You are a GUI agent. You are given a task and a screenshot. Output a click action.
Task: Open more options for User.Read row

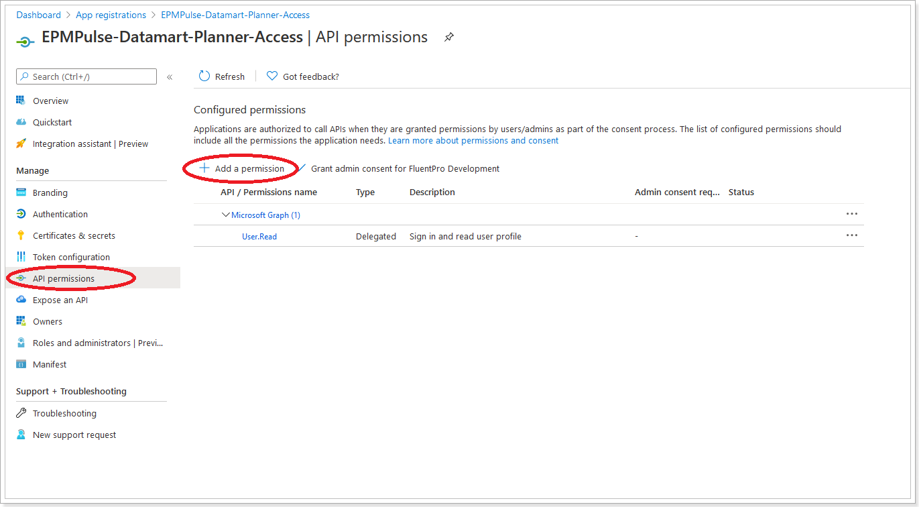pos(852,235)
